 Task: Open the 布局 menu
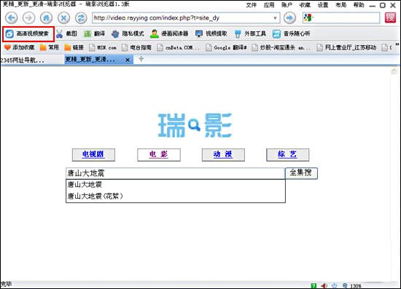click(x=340, y=5)
